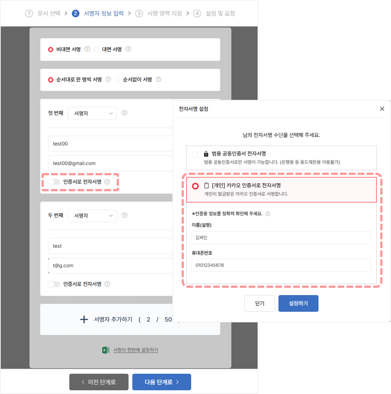Click the plus icon for 서명자 추가하기
The width and height of the screenshot is (391, 394).
84,319
